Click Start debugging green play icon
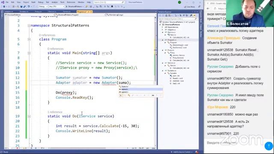The width and height of the screenshot is (274, 154). click(x=66, y=6)
